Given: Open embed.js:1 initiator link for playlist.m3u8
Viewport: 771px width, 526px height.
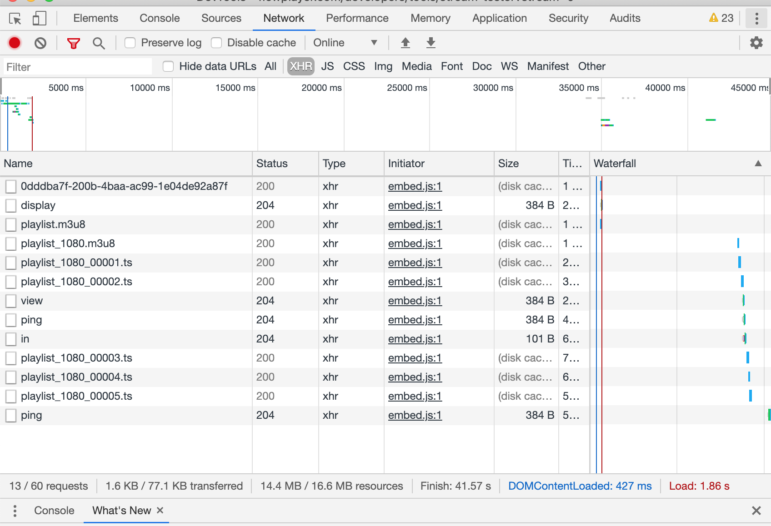Looking at the screenshot, I should (415, 224).
